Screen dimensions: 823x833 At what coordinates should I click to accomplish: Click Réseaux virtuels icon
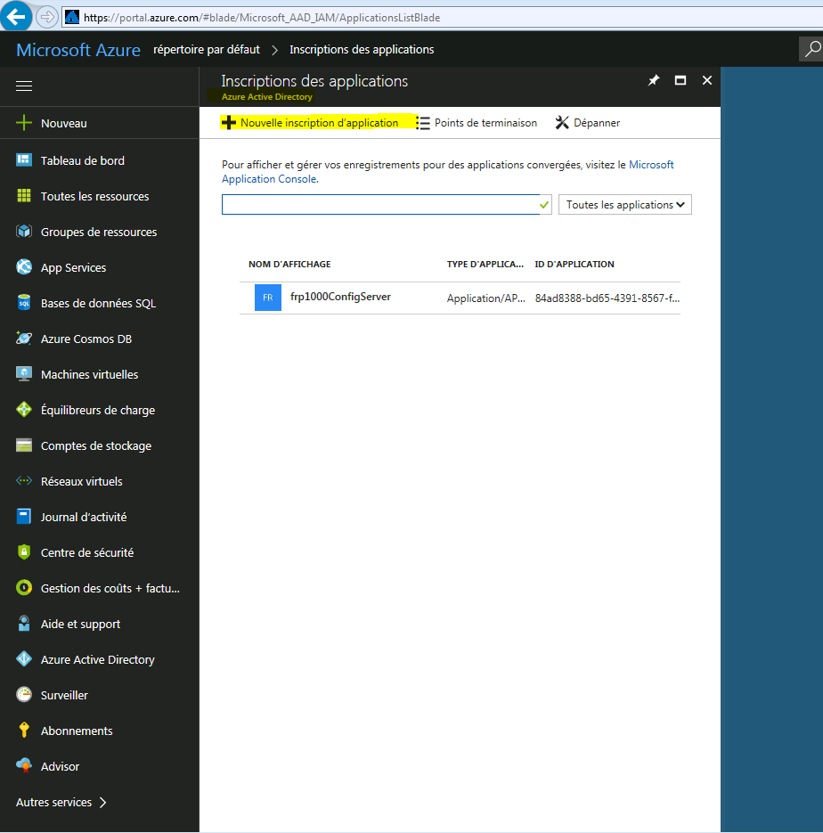[x=24, y=480]
